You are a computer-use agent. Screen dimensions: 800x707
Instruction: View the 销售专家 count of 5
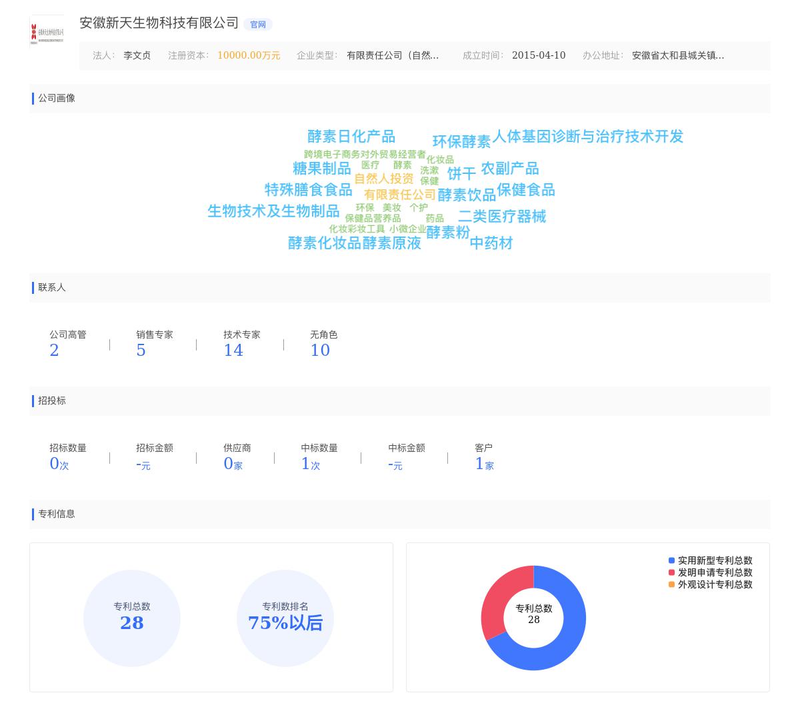tap(141, 351)
